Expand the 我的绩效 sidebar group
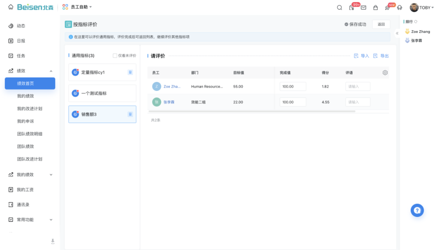This screenshot has height=250, width=441. point(51,175)
